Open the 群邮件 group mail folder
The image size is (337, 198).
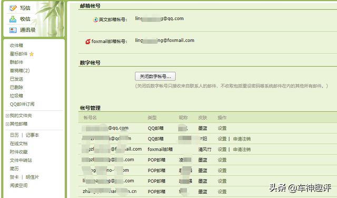[16, 62]
